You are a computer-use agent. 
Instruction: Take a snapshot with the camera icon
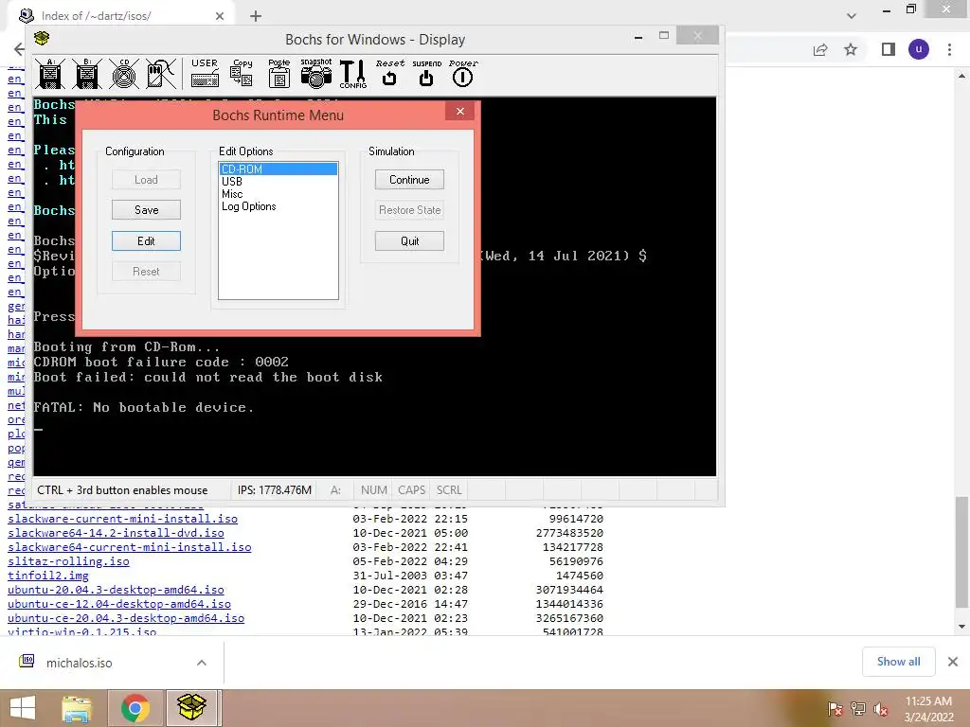pos(316,73)
